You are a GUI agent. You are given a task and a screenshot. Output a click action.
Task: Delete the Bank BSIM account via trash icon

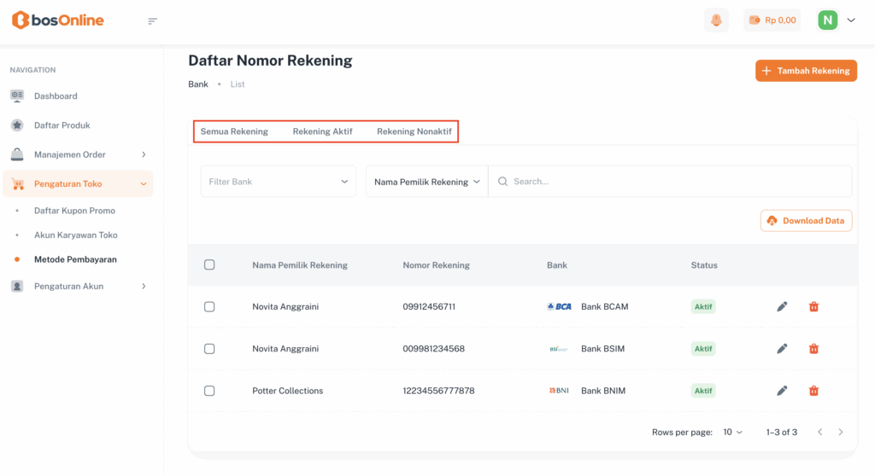click(813, 349)
